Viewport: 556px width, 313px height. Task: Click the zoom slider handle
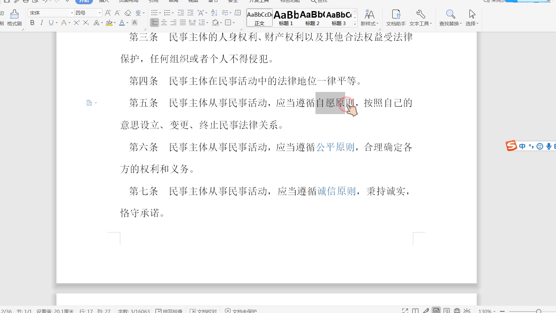pyautogui.click(x=538, y=311)
